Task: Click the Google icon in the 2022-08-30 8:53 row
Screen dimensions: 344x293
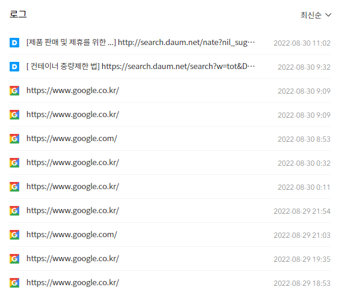Action: click(14, 139)
